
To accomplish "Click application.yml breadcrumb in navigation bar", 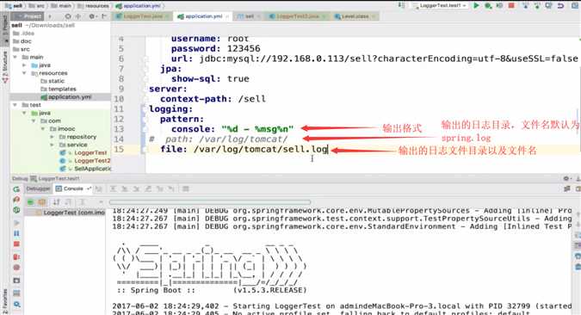I will (x=138, y=5).
